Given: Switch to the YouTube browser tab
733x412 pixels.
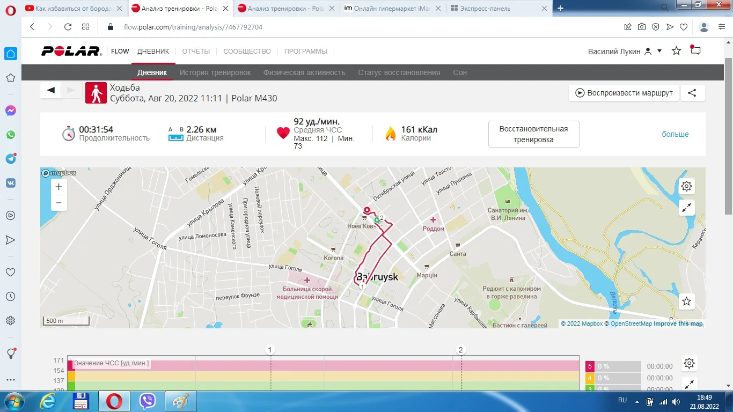Looking at the screenshot, I should click(74, 8).
